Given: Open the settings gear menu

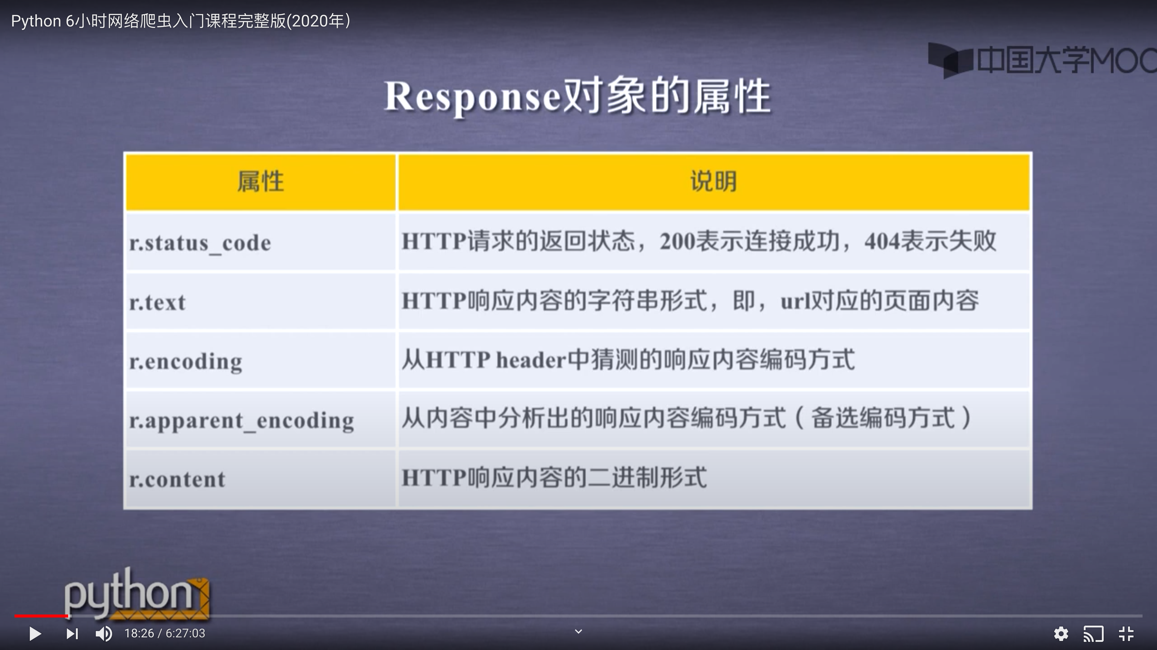Looking at the screenshot, I should point(1061,633).
